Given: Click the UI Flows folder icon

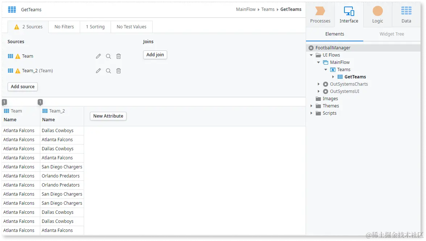Looking at the screenshot, I should click(318, 55).
